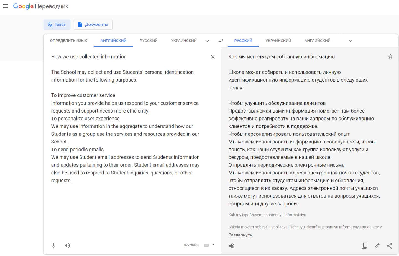
Task: Swap source and target languages
Action: (x=221, y=41)
